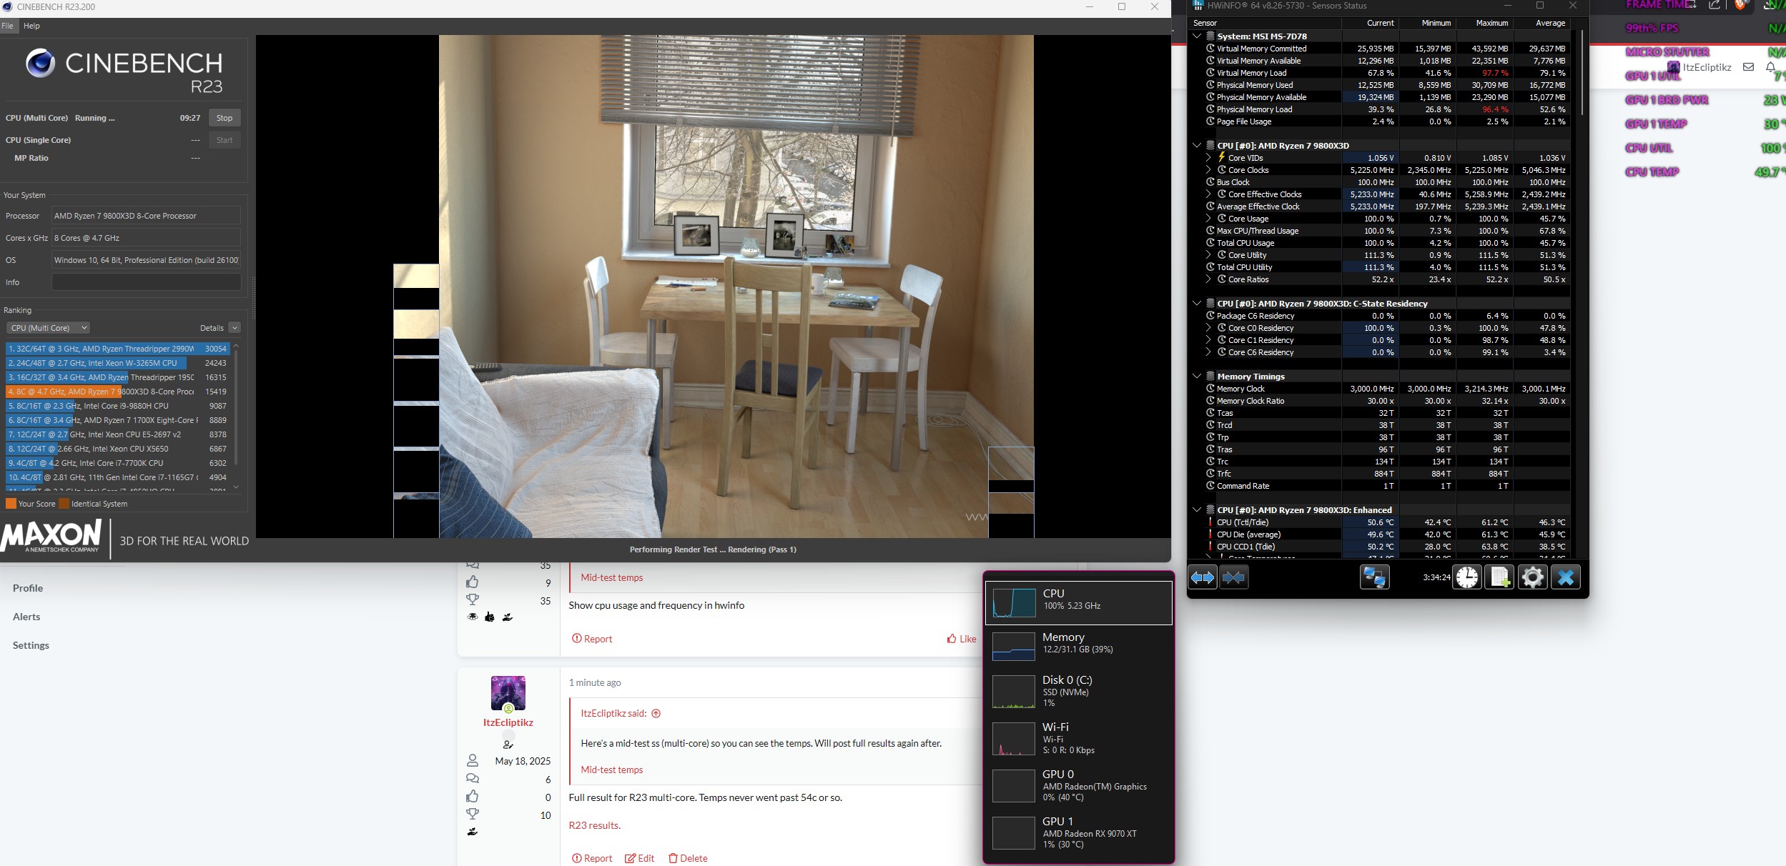Viewport: 1786px width, 866px height.
Task: Open the Cinebench Help menu
Action: pos(31,26)
